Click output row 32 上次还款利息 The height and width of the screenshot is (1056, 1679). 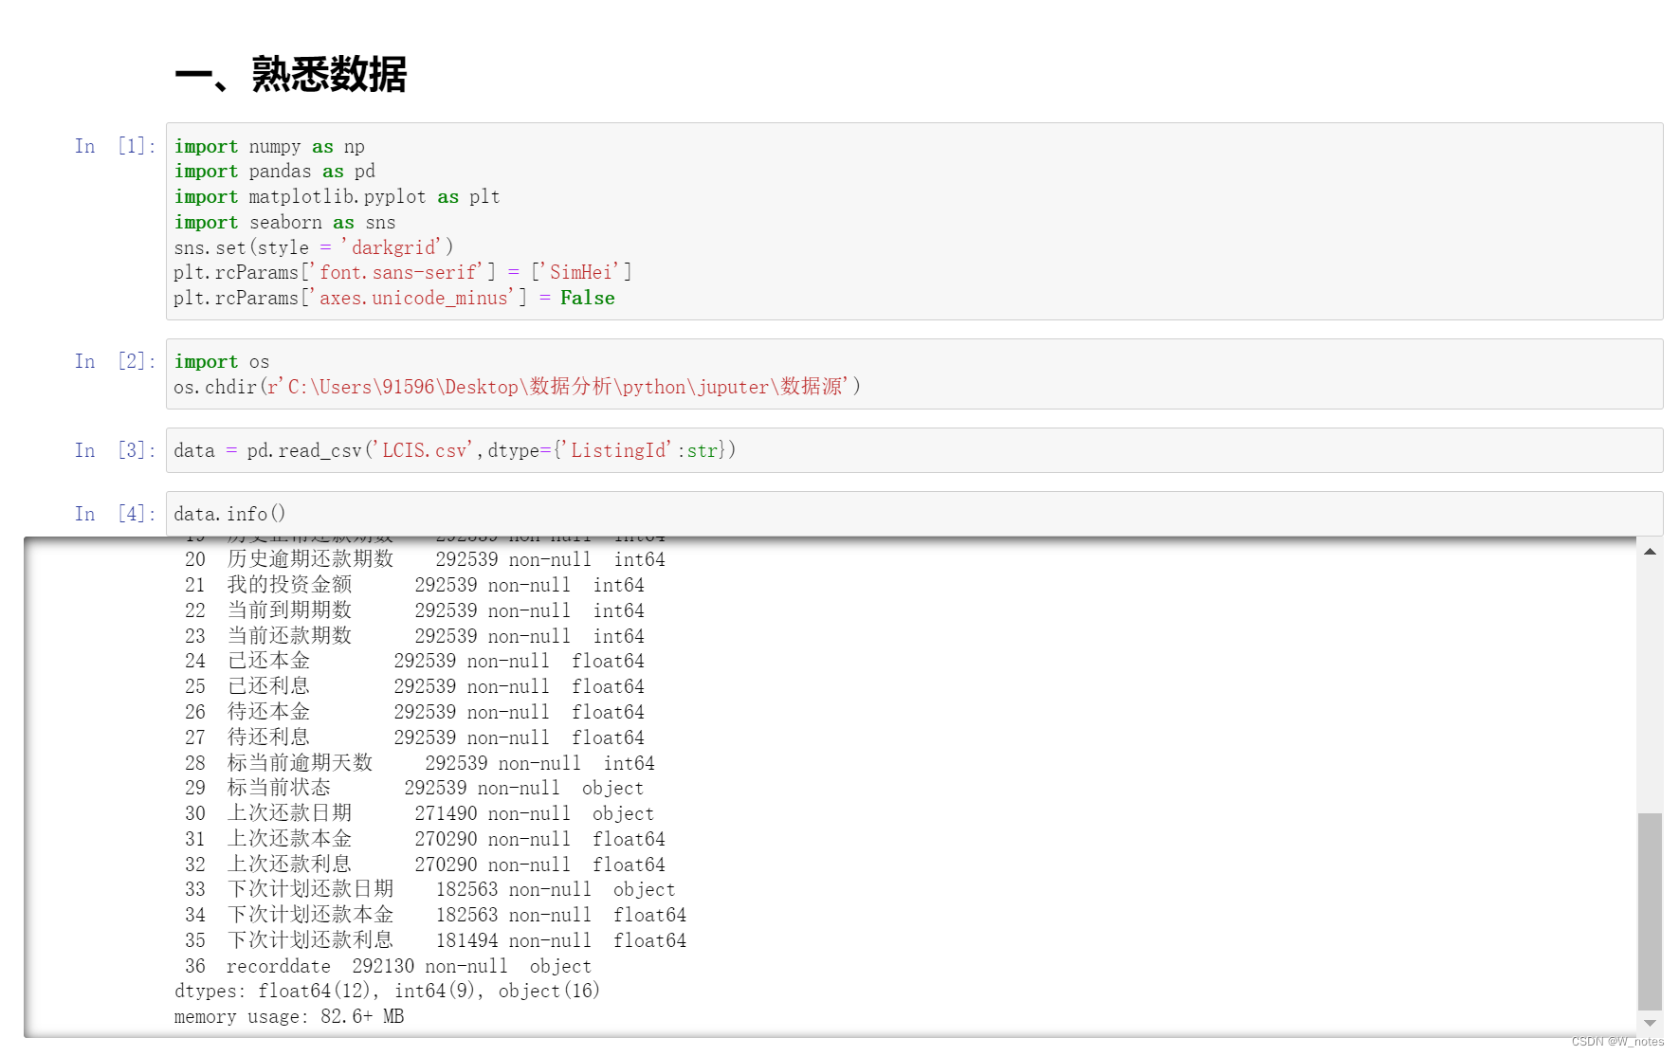[x=425, y=865]
